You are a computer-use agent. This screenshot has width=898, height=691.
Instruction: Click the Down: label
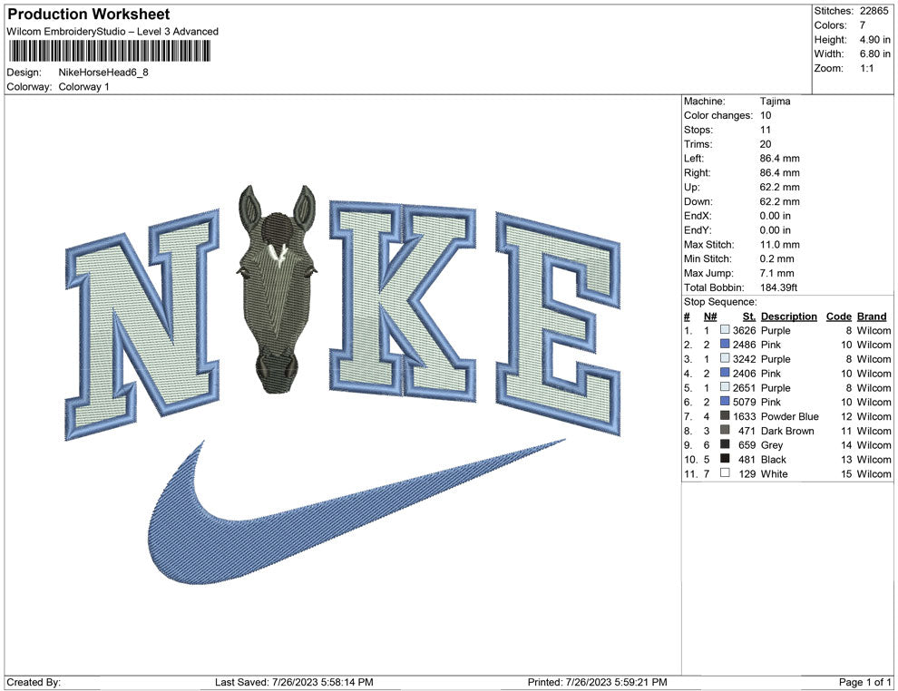tap(698, 201)
